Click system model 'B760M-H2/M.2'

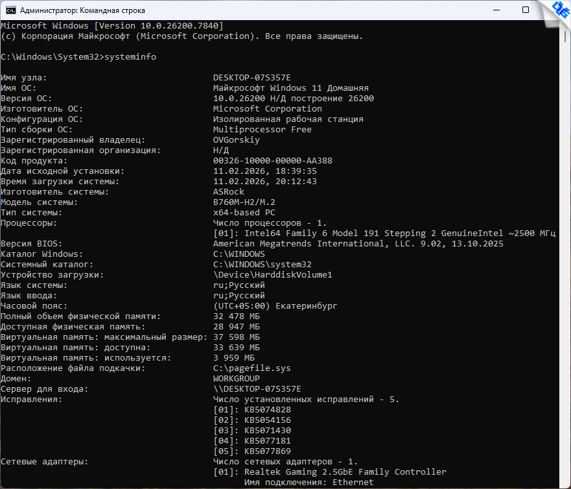(244, 202)
